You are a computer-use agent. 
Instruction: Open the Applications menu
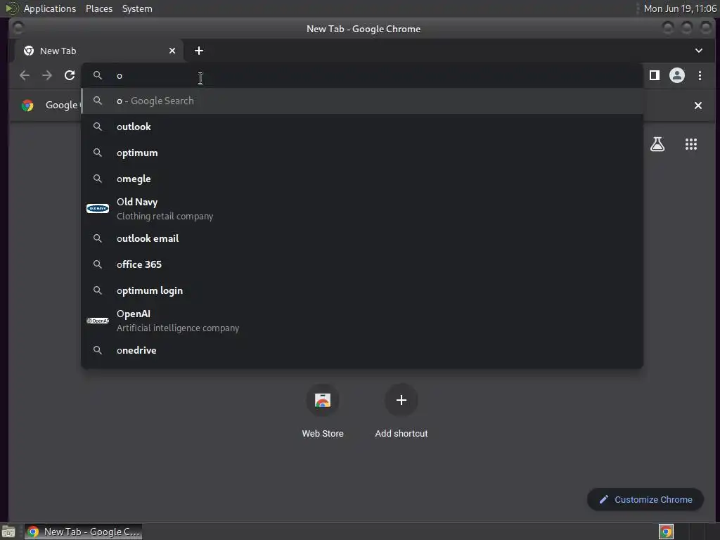click(50, 8)
